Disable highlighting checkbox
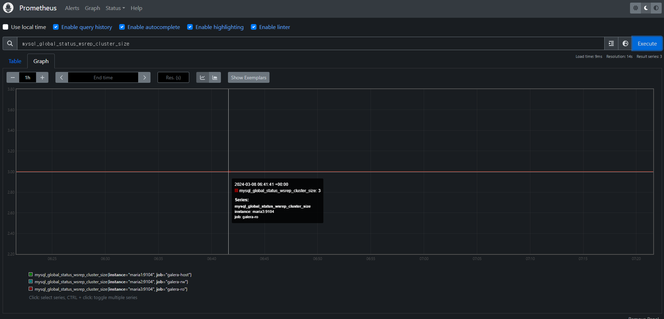This screenshot has height=319, width=664. pos(190,27)
